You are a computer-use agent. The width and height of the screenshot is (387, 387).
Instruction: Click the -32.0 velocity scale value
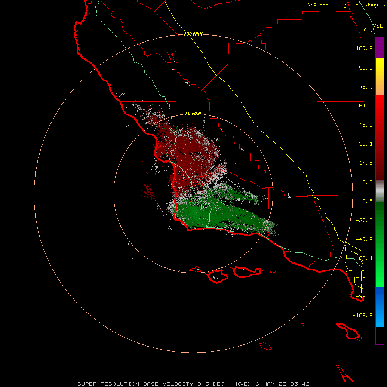coord(364,221)
